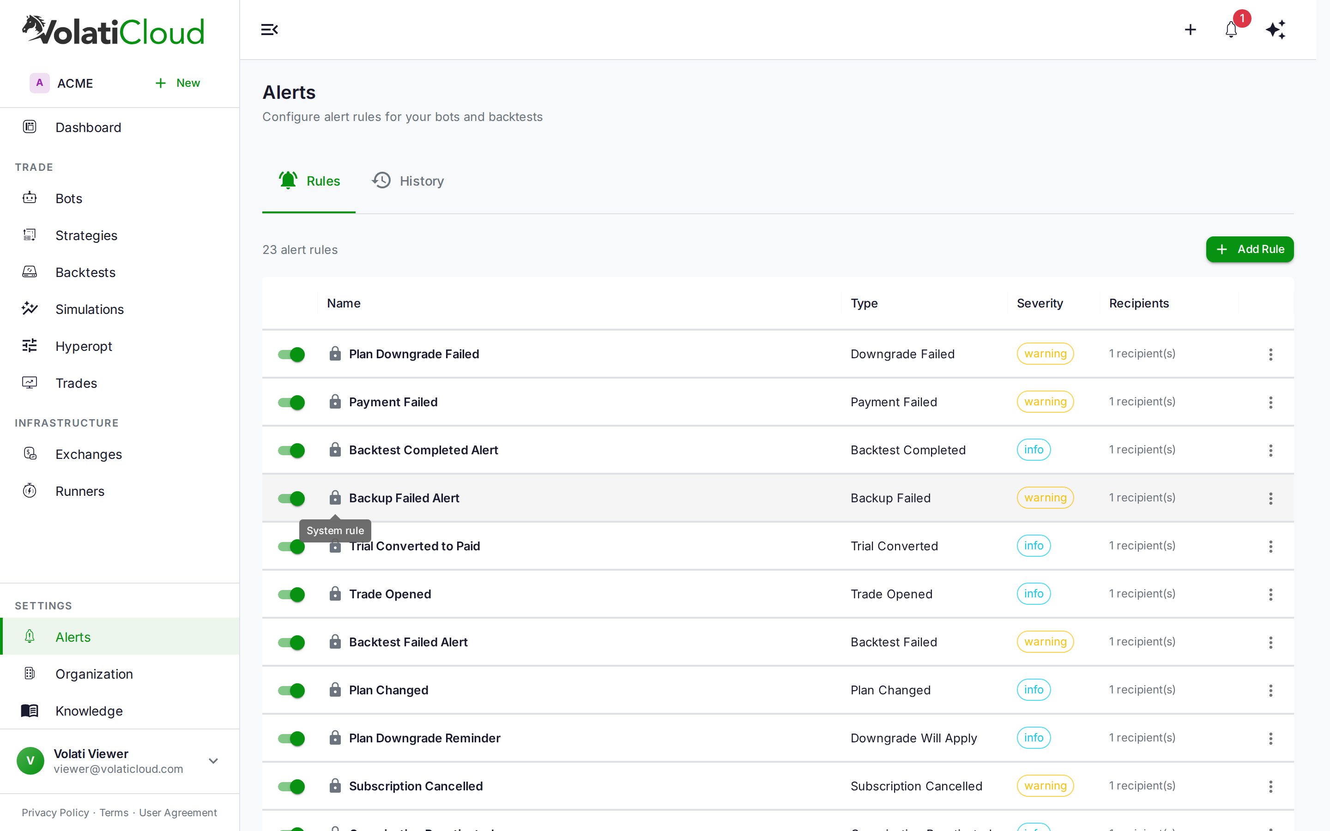Toggle the Backtest Failed Alert switch
1330x831 pixels.
(291, 642)
